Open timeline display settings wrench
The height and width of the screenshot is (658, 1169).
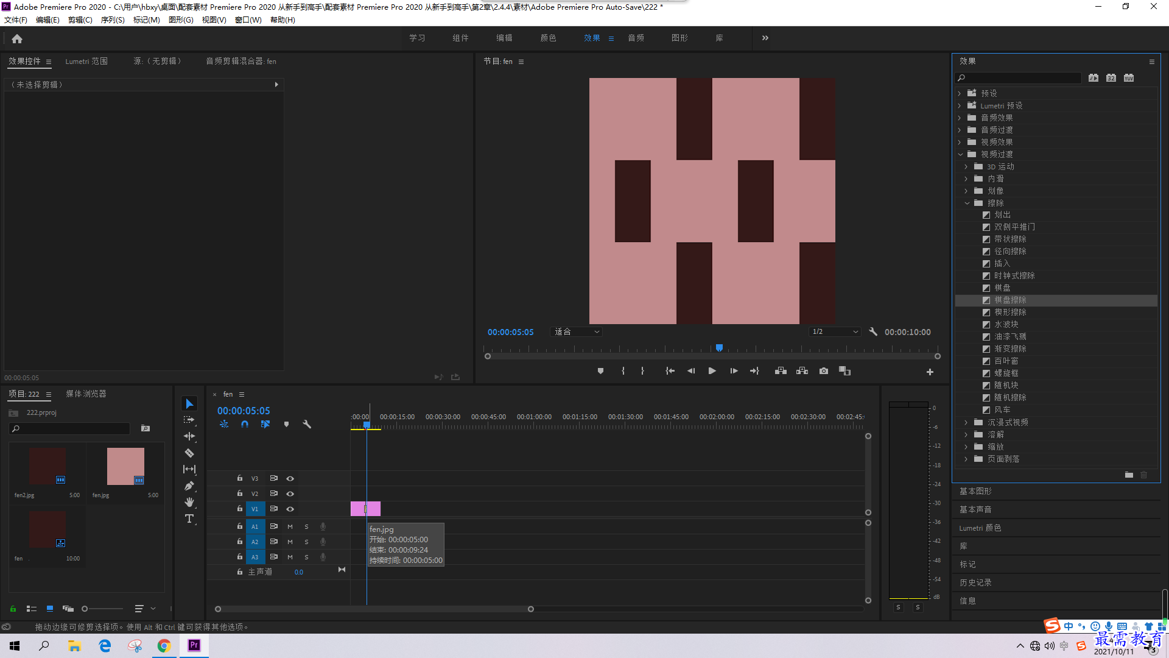pyautogui.click(x=307, y=424)
